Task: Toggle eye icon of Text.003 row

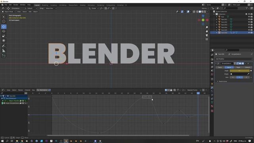Action: (x=249, y=25)
